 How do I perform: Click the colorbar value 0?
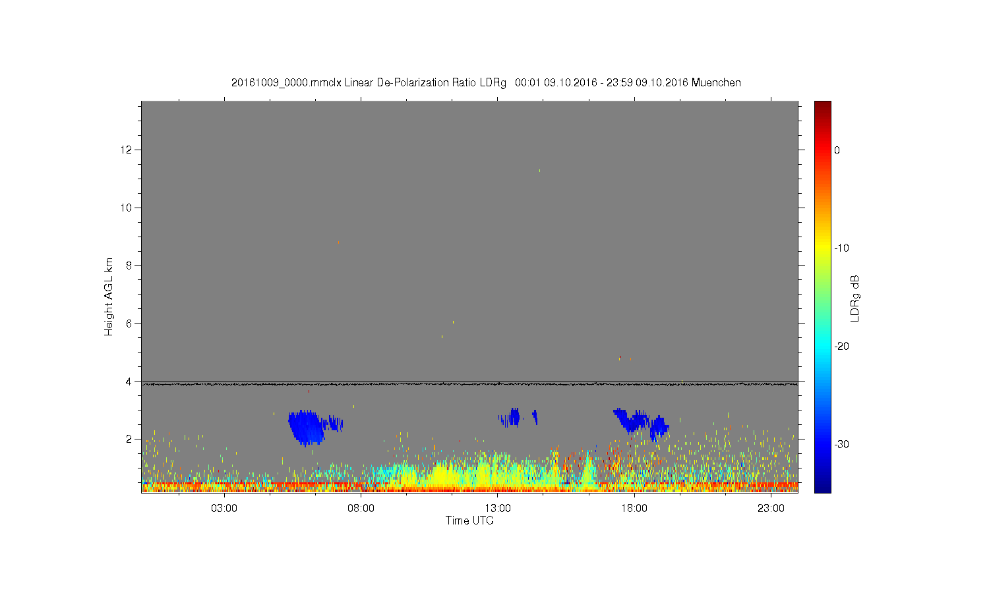click(837, 150)
